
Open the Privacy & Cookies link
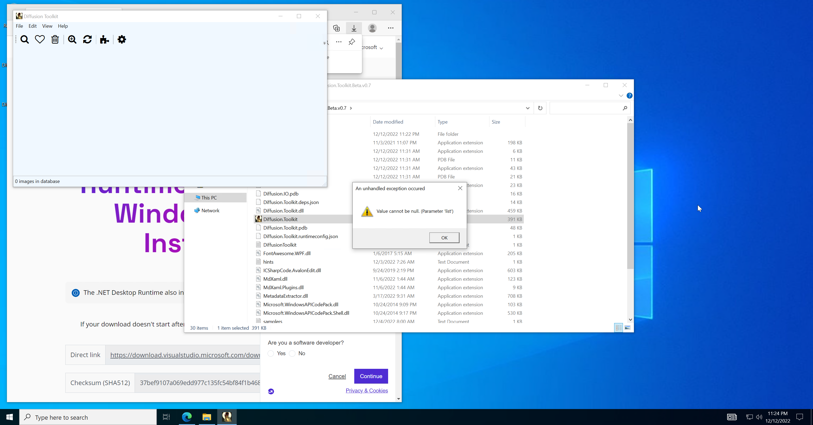point(367,391)
